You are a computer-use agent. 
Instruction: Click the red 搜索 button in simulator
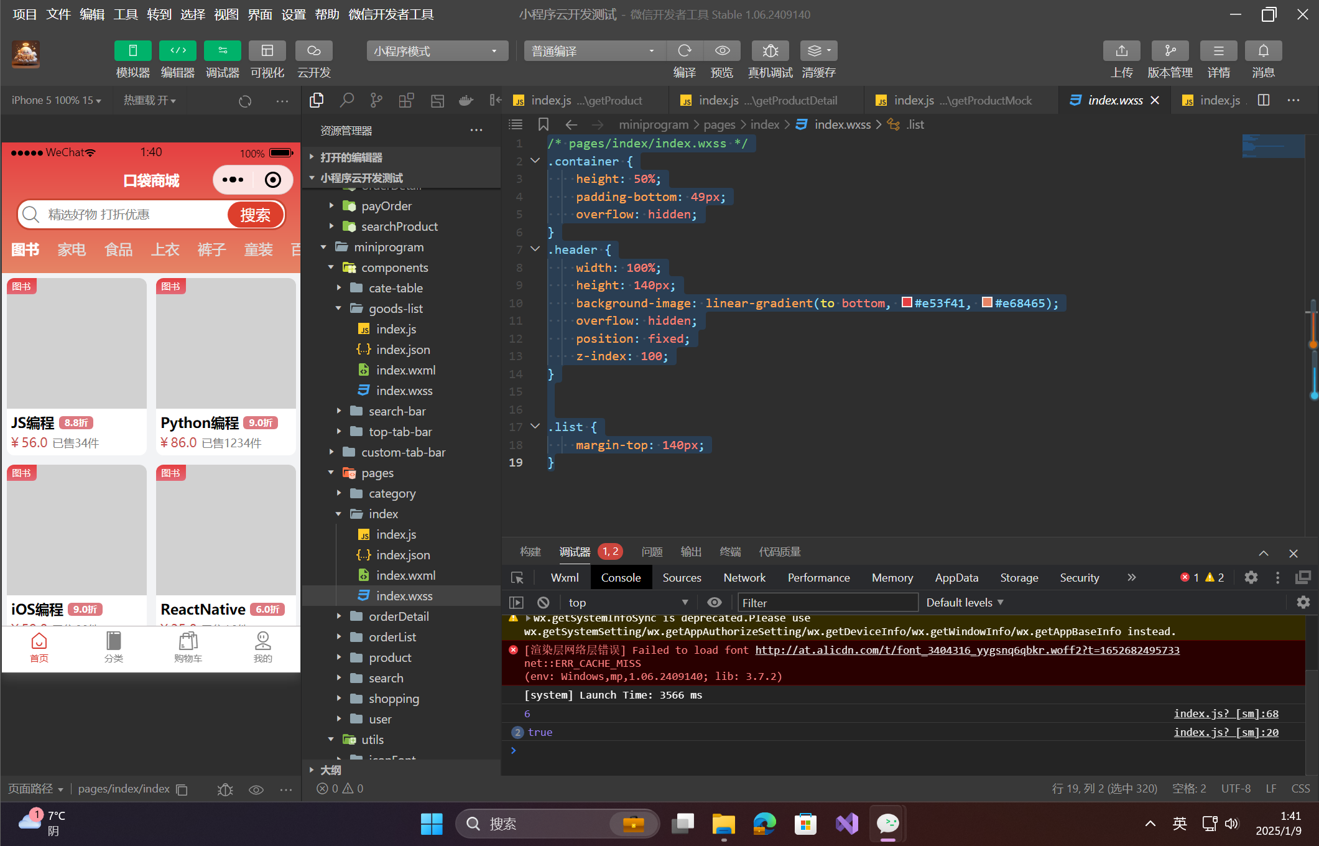tap(255, 215)
